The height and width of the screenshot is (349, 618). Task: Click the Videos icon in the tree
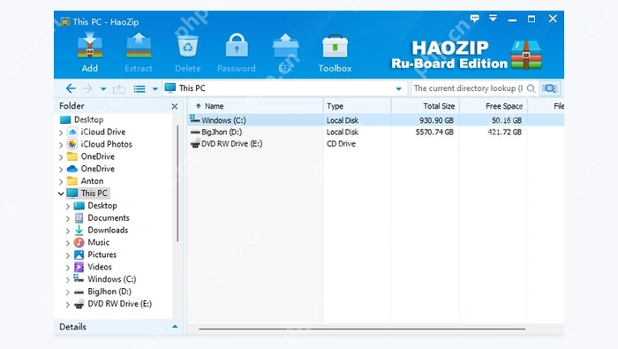79,267
